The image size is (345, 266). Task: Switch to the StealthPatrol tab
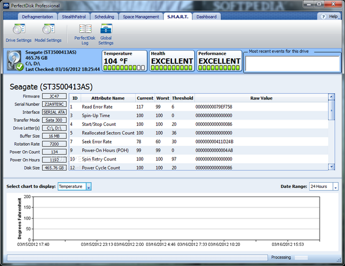click(74, 17)
